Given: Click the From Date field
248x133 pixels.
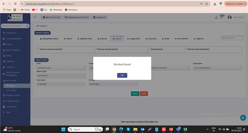Looking at the screenshot, I should pyautogui.click(x=61, y=84).
